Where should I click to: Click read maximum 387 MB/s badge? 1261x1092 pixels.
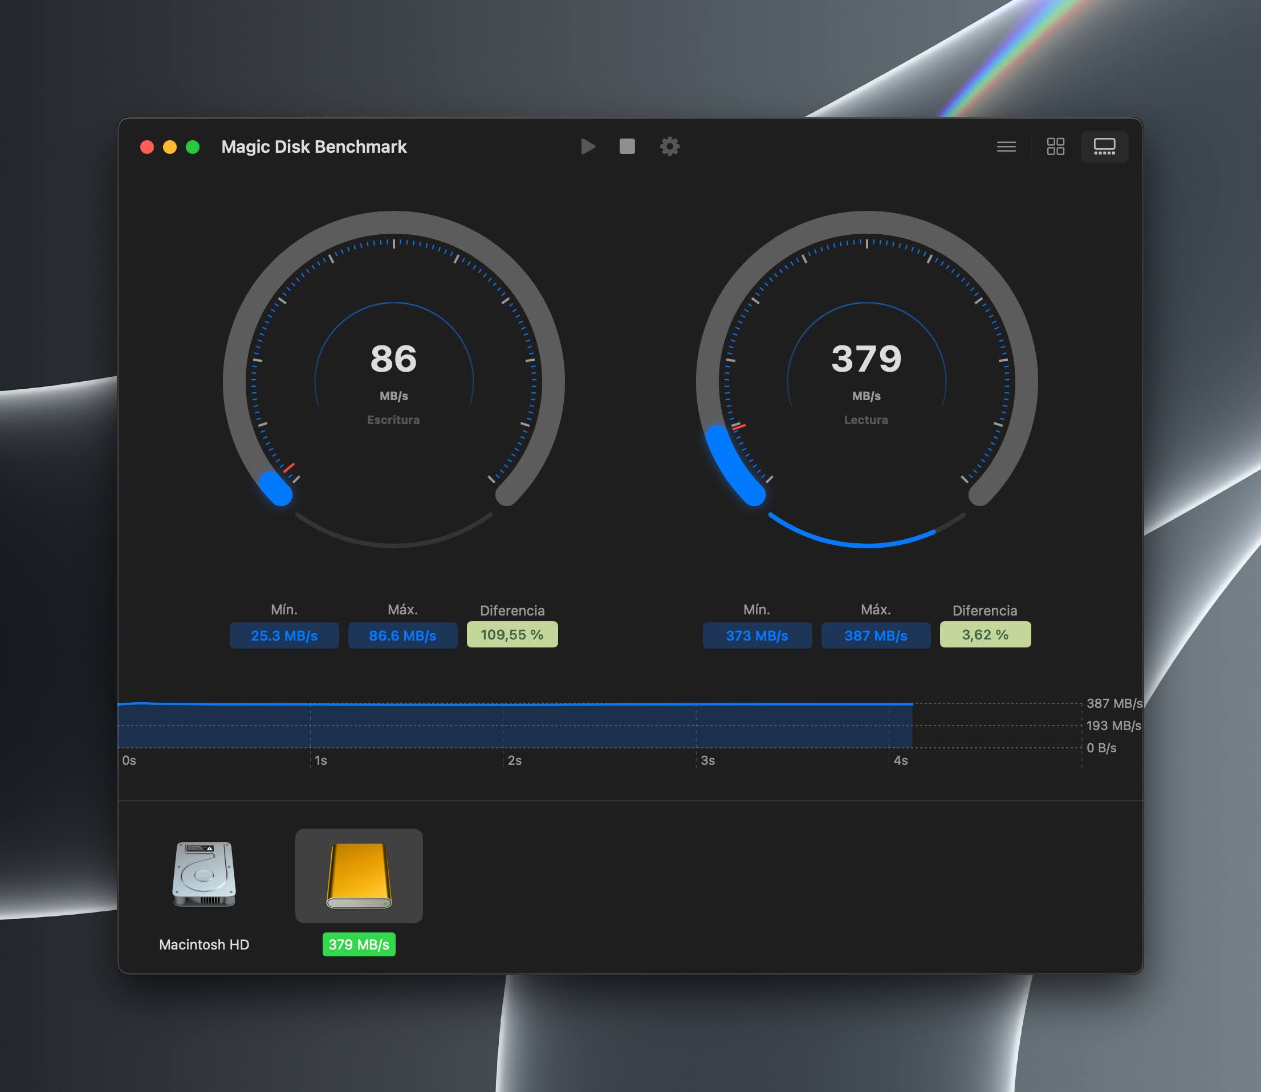876,635
